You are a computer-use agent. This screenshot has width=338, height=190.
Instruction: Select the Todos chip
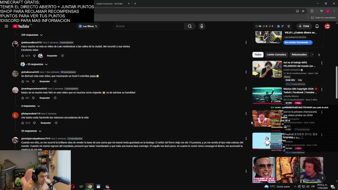coord(258,55)
